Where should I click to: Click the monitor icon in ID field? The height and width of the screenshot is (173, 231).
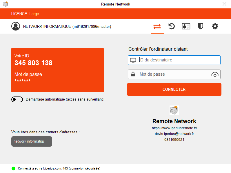click(x=133, y=60)
